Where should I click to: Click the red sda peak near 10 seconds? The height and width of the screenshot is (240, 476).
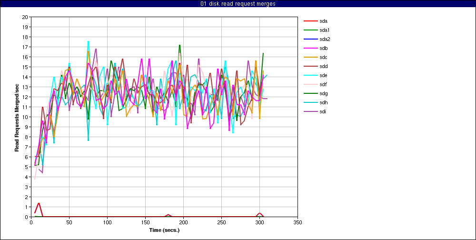coord(39,203)
